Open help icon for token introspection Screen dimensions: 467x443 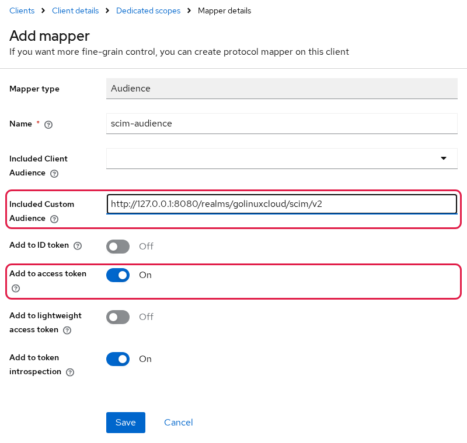coord(70,372)
